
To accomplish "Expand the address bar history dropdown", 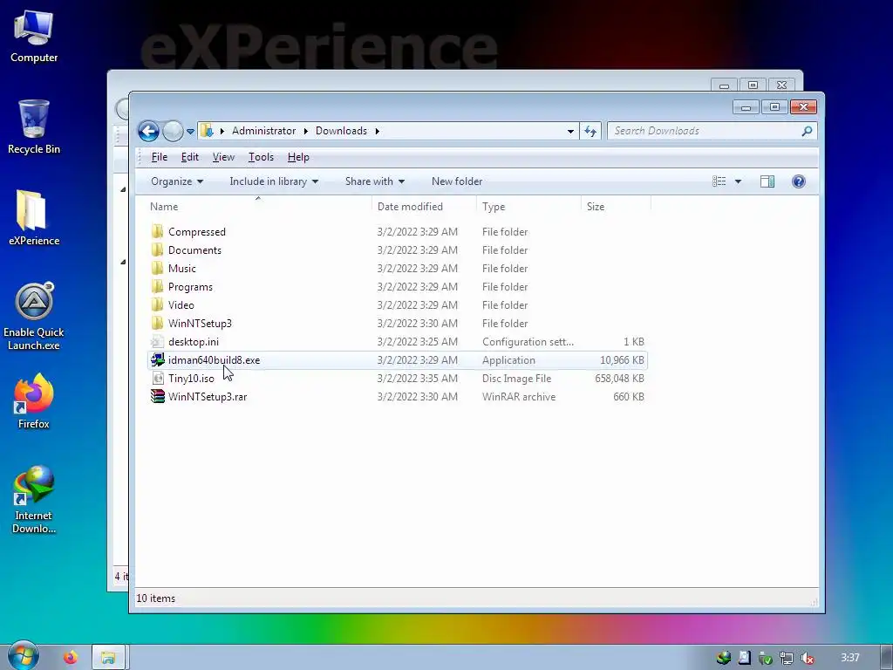I will click(x=570, y=132).
